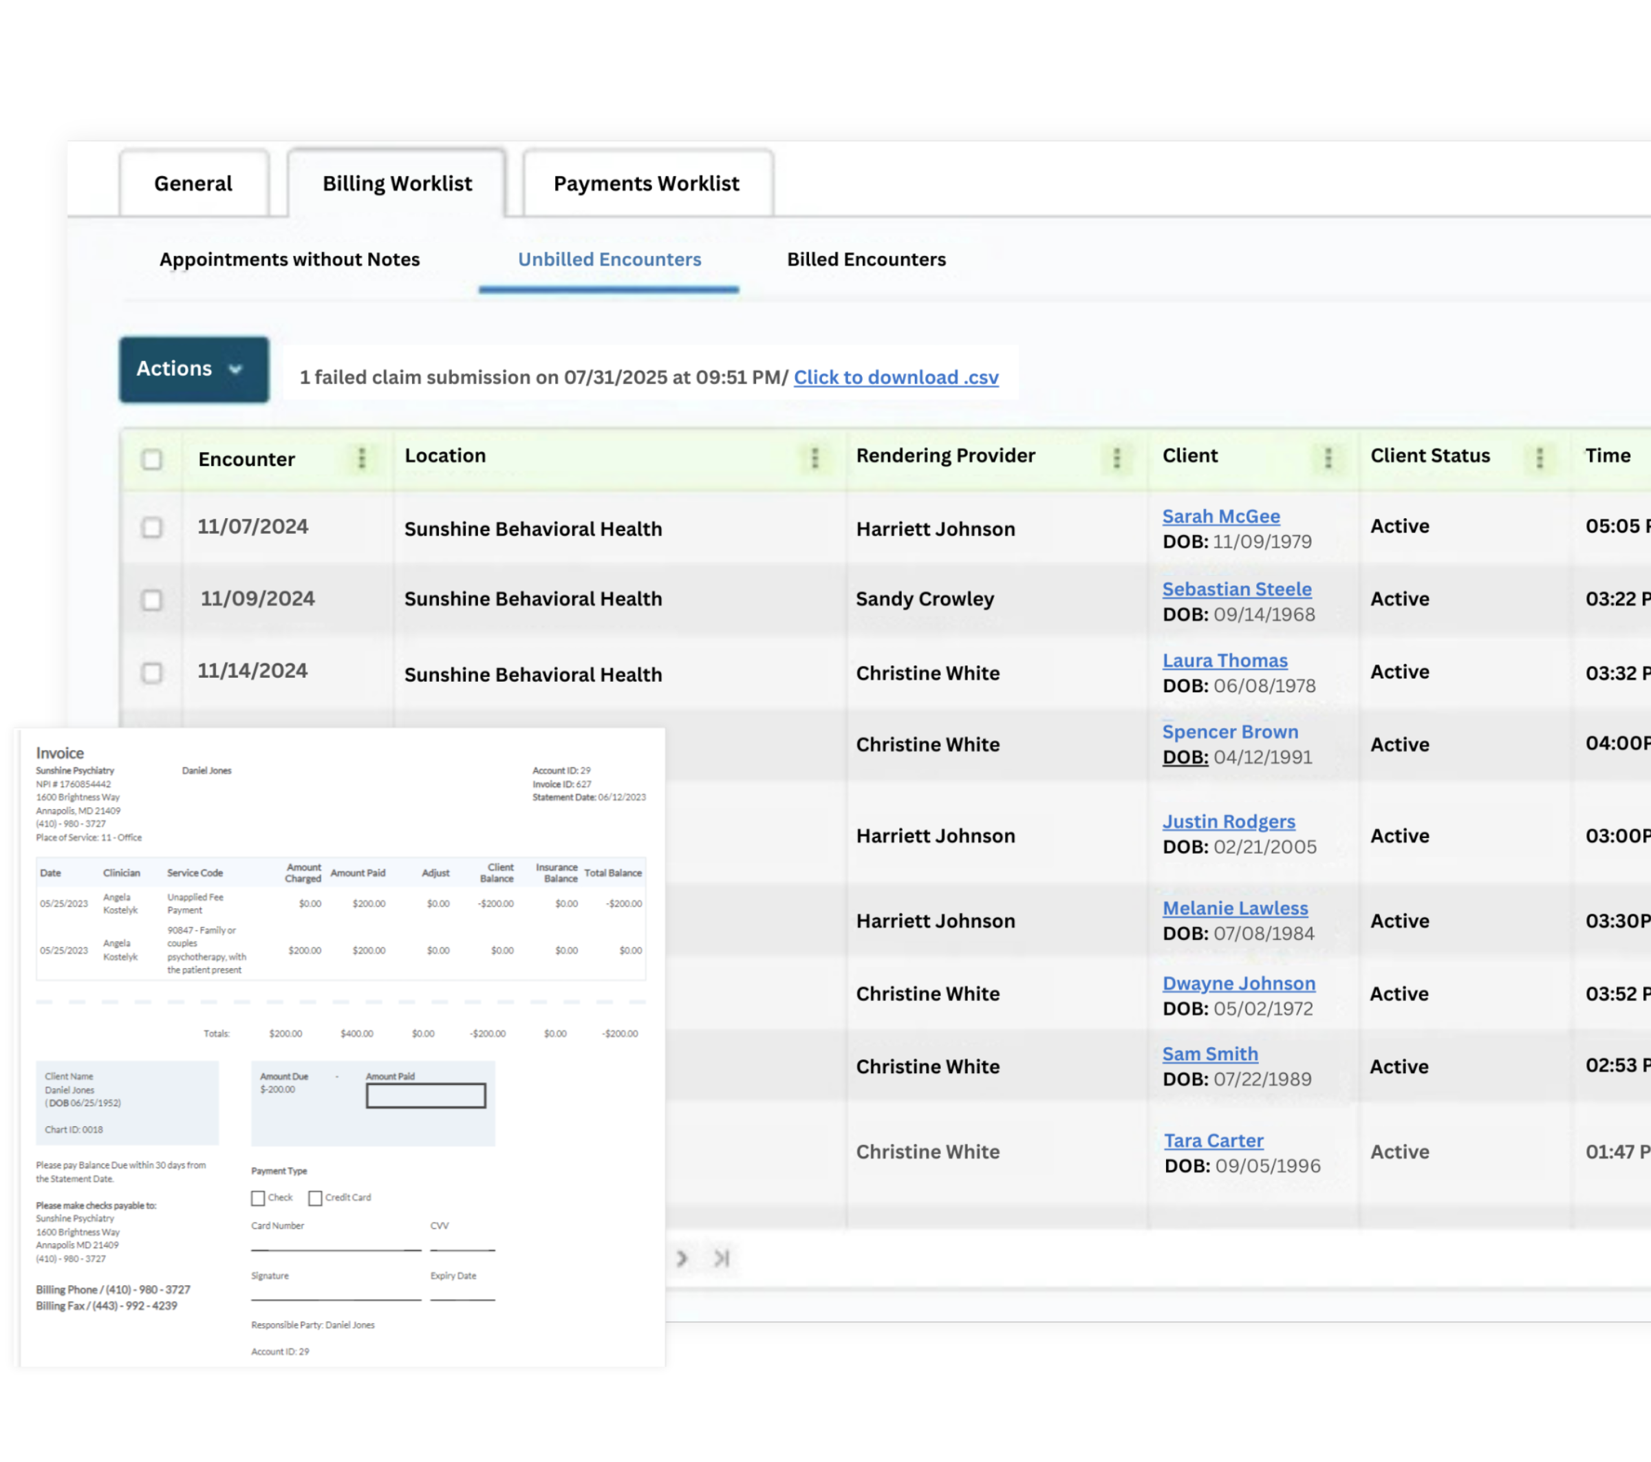Open Rendering Provider column options icon

pyautogui.click(x=1116, y=458)
